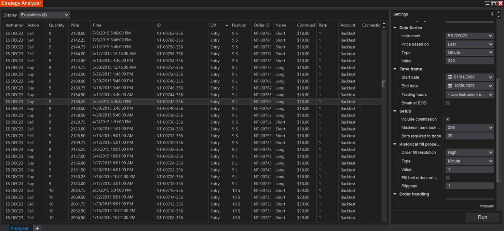Select the row dated 2/17/2015 3:01:00 AM

pos(193,184)
